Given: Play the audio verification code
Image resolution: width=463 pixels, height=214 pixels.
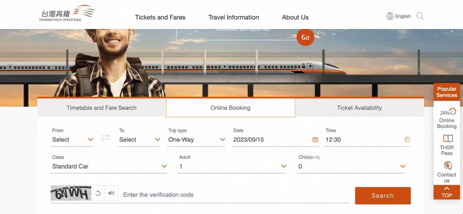Looking at the screenshot, I should (x=111, y=193).
